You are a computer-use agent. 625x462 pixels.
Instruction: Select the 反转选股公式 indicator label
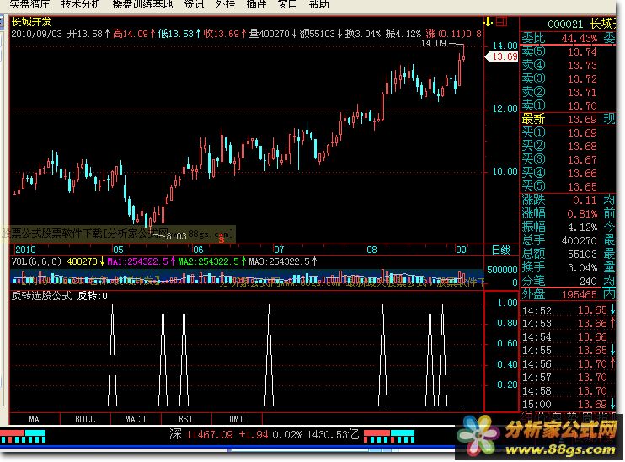tap(42, 296)
